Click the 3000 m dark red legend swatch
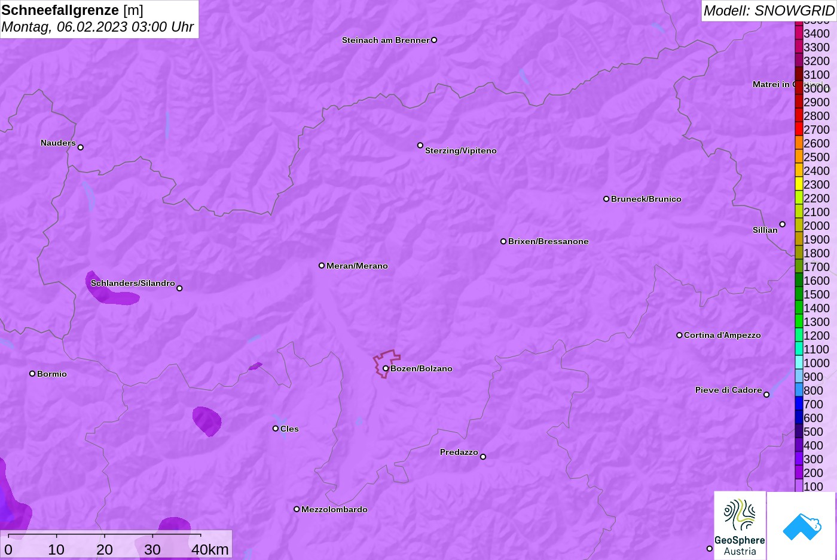The image size is (837, 560). point(799,87)
